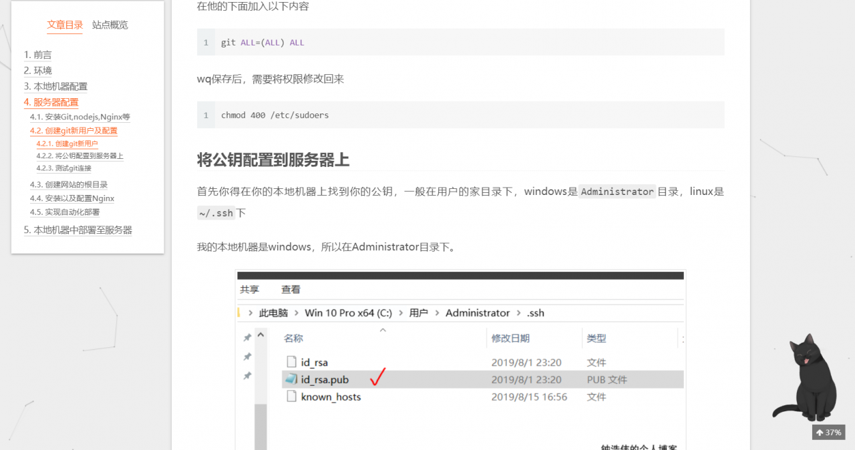
Task: Click the 查看 menu in the screenshot
Action: click(291, 289)
